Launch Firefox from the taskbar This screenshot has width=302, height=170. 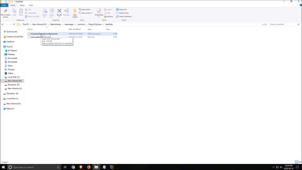pos(89,167)
